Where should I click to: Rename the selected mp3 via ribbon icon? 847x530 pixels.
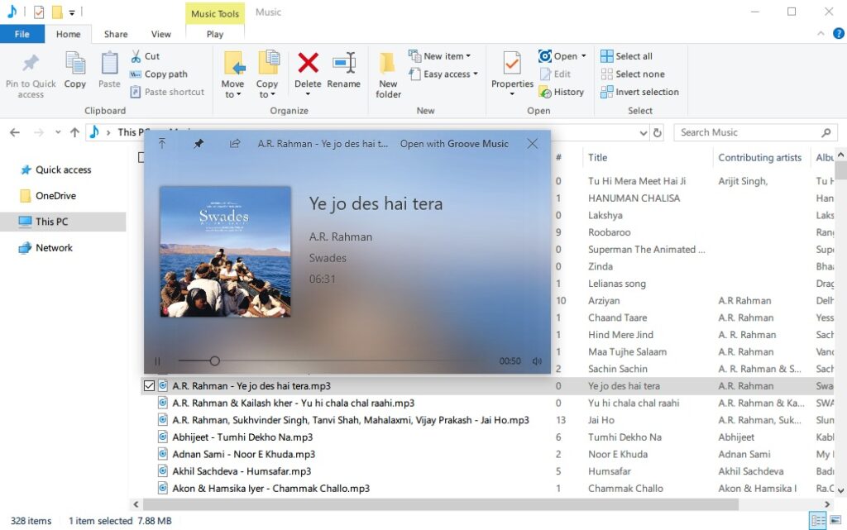tap(344, 71)
